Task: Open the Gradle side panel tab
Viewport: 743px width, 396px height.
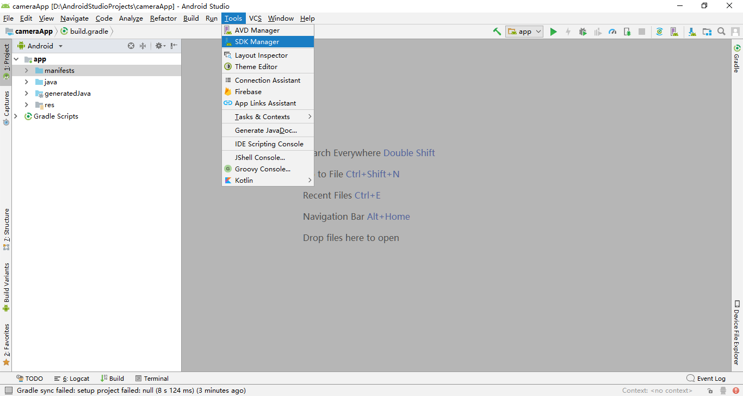Action: [737, 59]
